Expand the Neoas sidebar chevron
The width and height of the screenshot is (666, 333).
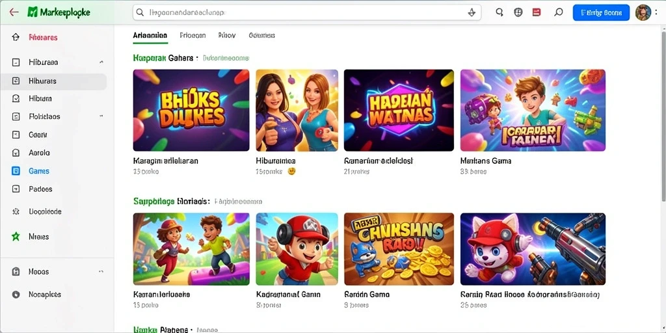tap(101, 271)
